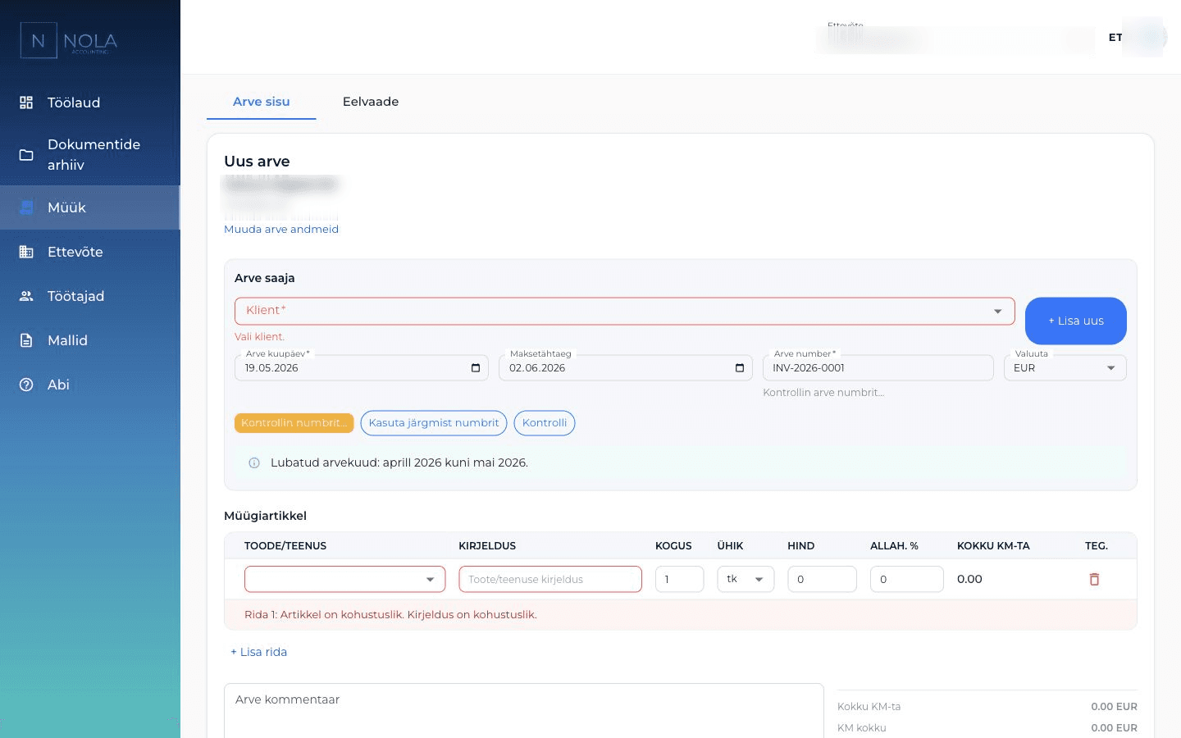Click the 'Kokku KM-ta' total label
This screenshot has height=738, width=1181.
(869, 707)
